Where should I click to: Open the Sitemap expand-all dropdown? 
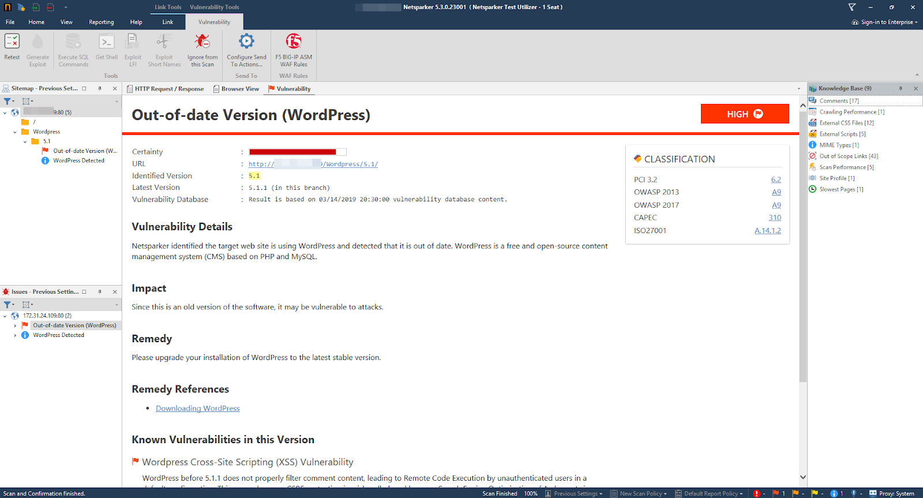28,101
